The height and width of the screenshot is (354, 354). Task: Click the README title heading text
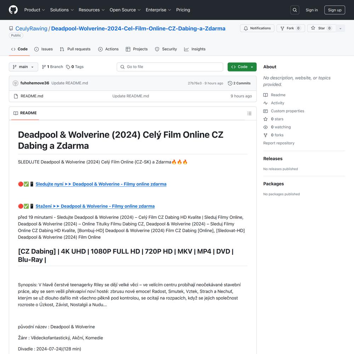121,140
